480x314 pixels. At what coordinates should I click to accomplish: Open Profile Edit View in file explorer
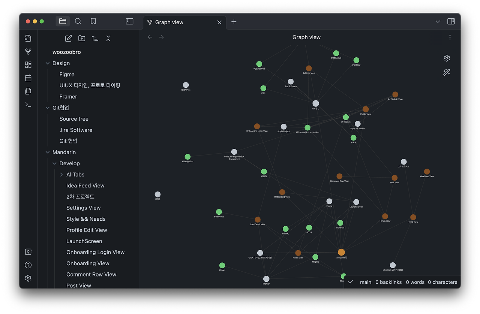click(x=87, y=230)
